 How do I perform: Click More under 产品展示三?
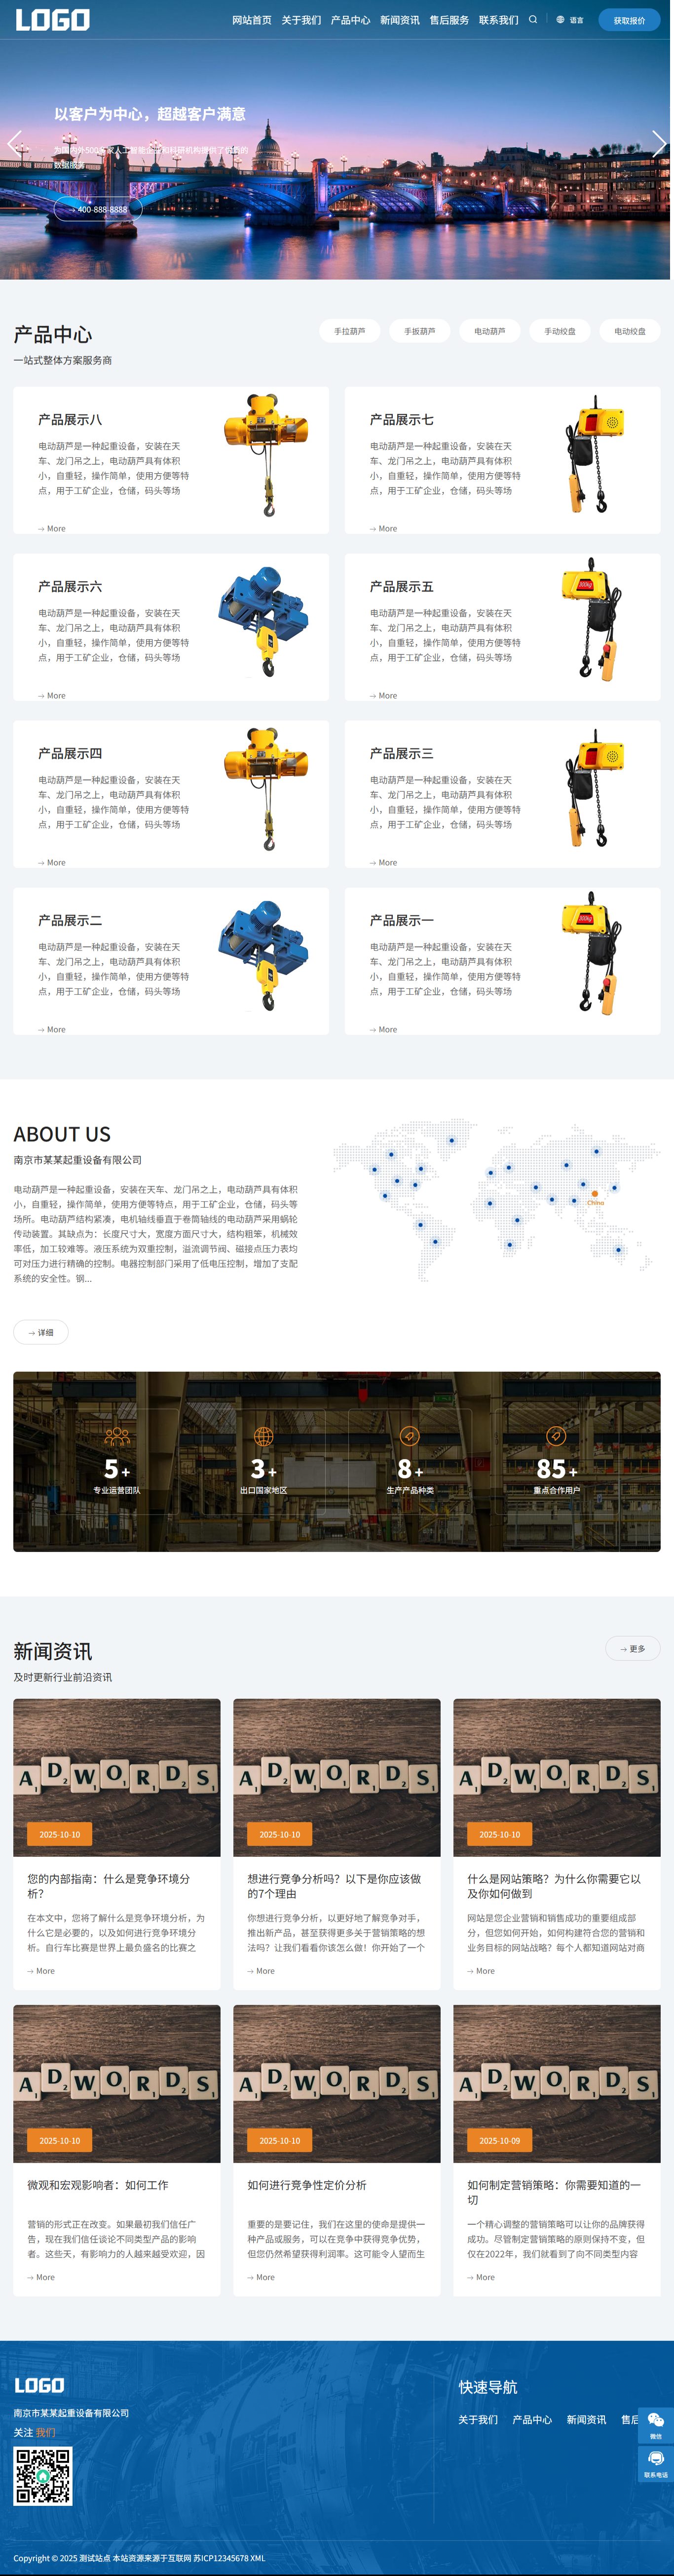[383, 863]
